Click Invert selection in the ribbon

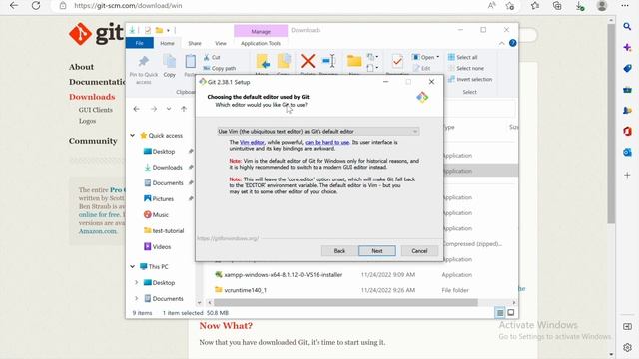point(470,79)
